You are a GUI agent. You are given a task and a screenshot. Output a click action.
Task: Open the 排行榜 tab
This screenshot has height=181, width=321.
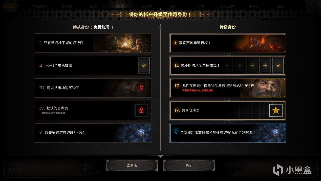click(x=67, y=7)
